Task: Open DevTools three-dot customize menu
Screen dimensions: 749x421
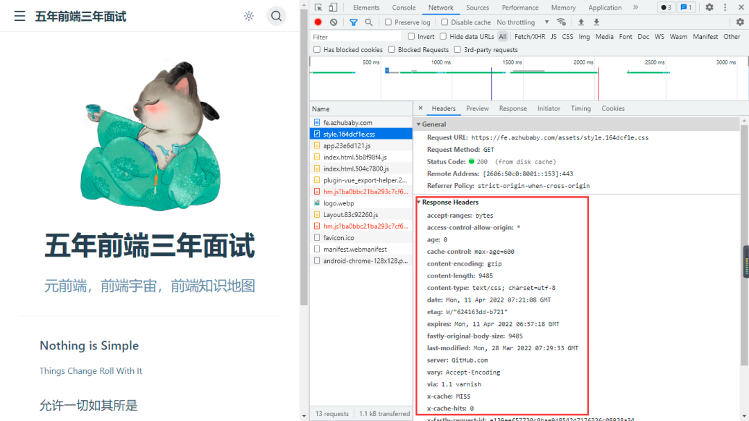Action: click(725, 7)
